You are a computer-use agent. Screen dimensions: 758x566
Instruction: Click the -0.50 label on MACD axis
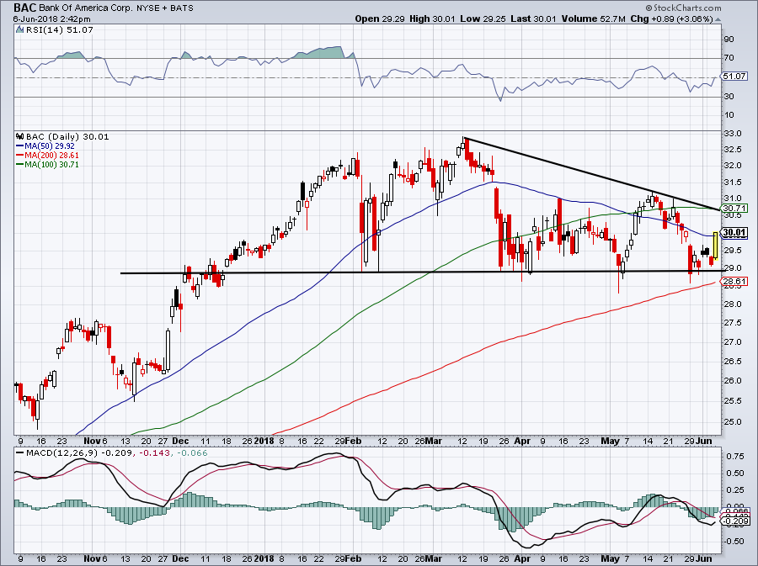tap(733, 542)
